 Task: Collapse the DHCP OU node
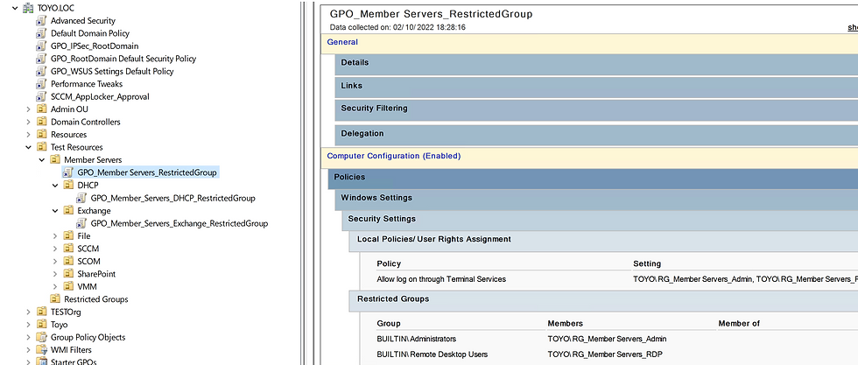(x=54, y=185)
